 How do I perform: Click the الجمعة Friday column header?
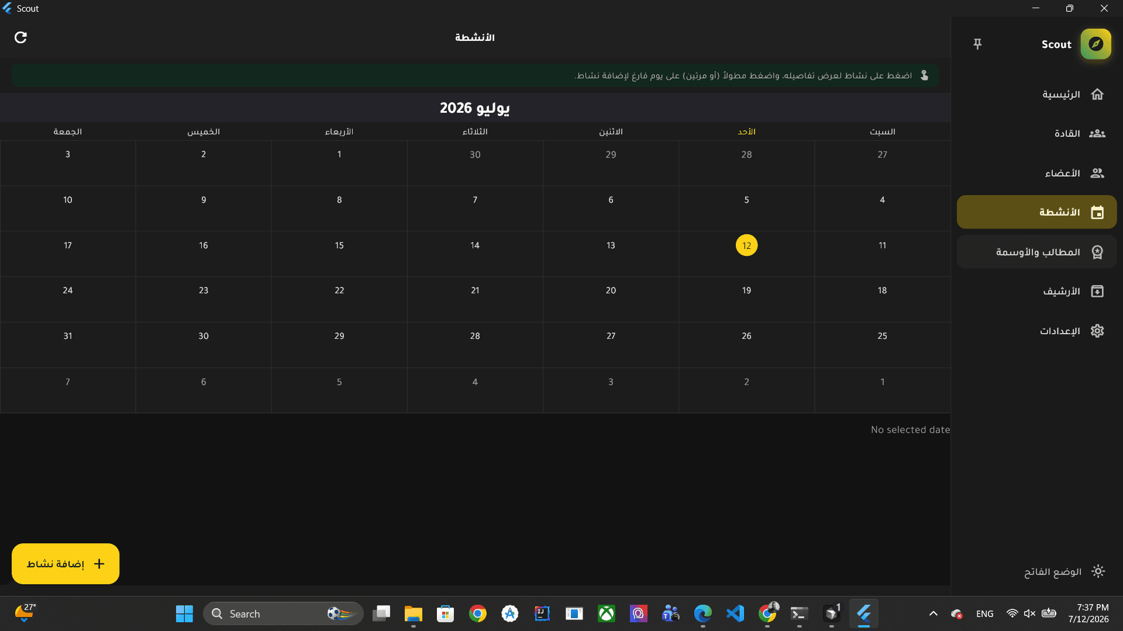[x=68, y=131]
